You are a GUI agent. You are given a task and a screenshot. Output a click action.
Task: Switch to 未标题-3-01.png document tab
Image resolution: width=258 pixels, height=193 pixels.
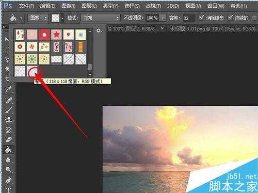(213, 29)
